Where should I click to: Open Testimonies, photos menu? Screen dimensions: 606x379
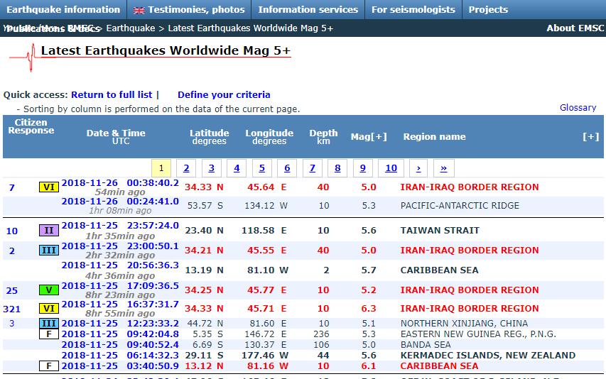tap(196, 10)
